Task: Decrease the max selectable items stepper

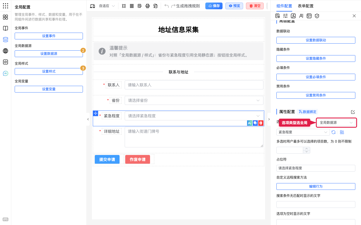Action: point(307,152)
